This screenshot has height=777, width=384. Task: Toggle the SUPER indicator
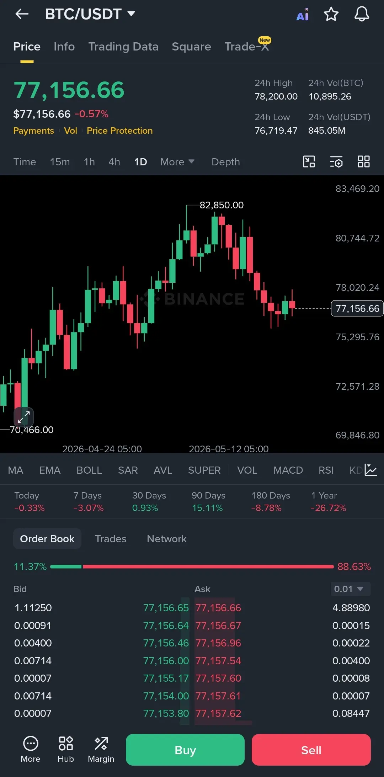coord(204,470)
